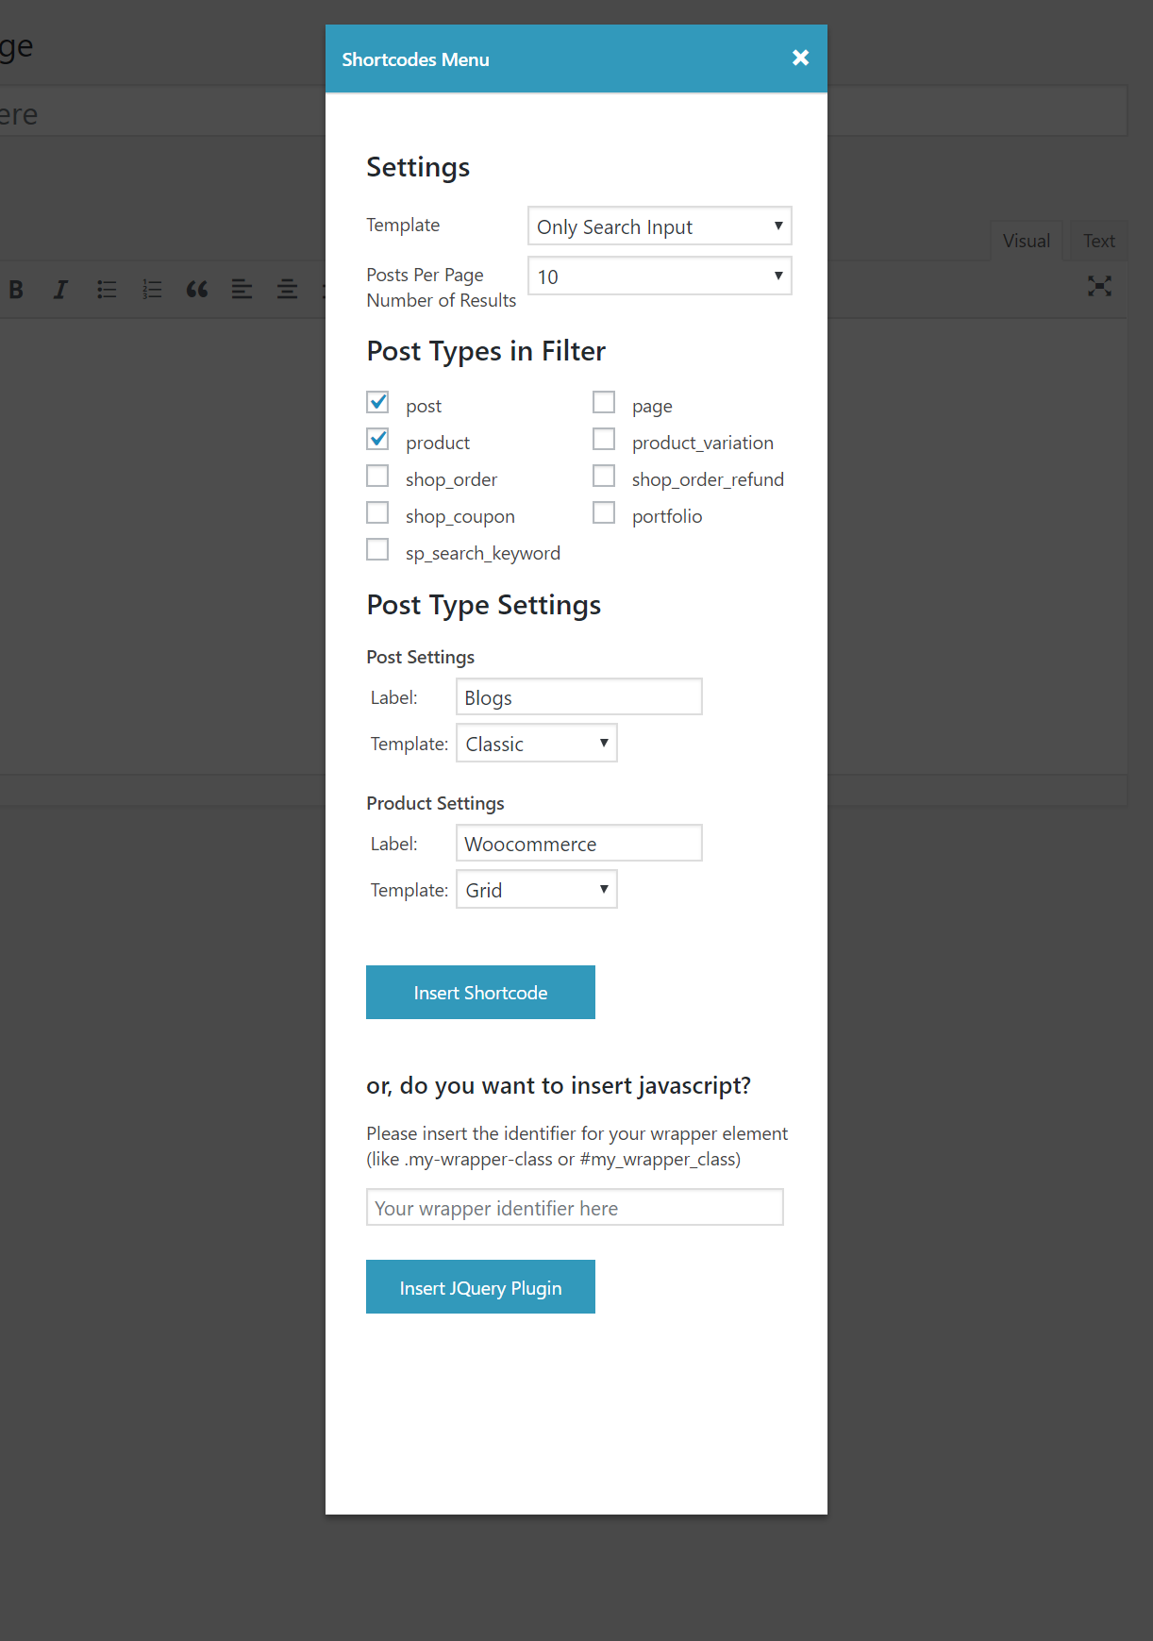This screenshot has height=1641, width=1153.
Task: Click the Number of Results text
Action: pos(442,300)
